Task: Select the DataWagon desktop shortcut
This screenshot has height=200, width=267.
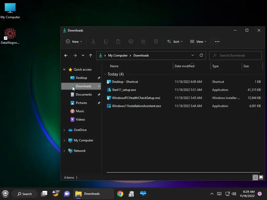Action: [10, 36]
